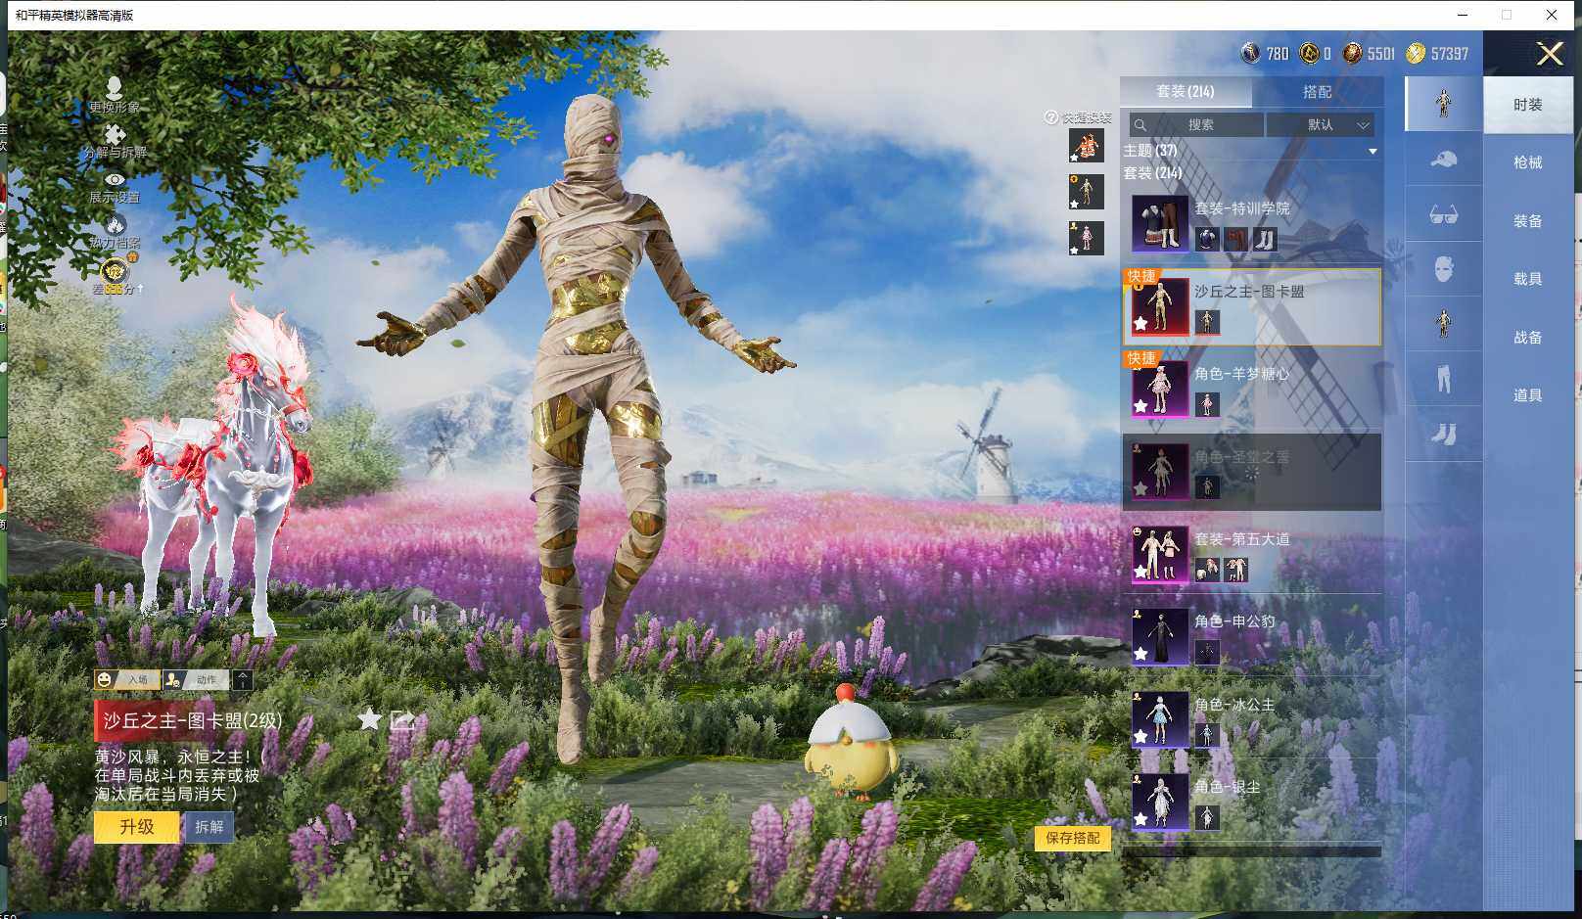Open the 战备 combat gear menu

[x=1527, y=338]
